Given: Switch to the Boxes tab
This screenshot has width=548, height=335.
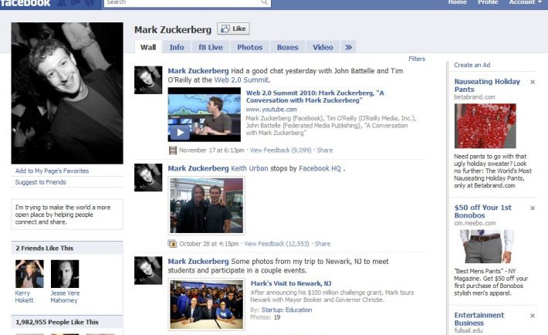Looking at the screenshot, I should click(x=288, y=47).
